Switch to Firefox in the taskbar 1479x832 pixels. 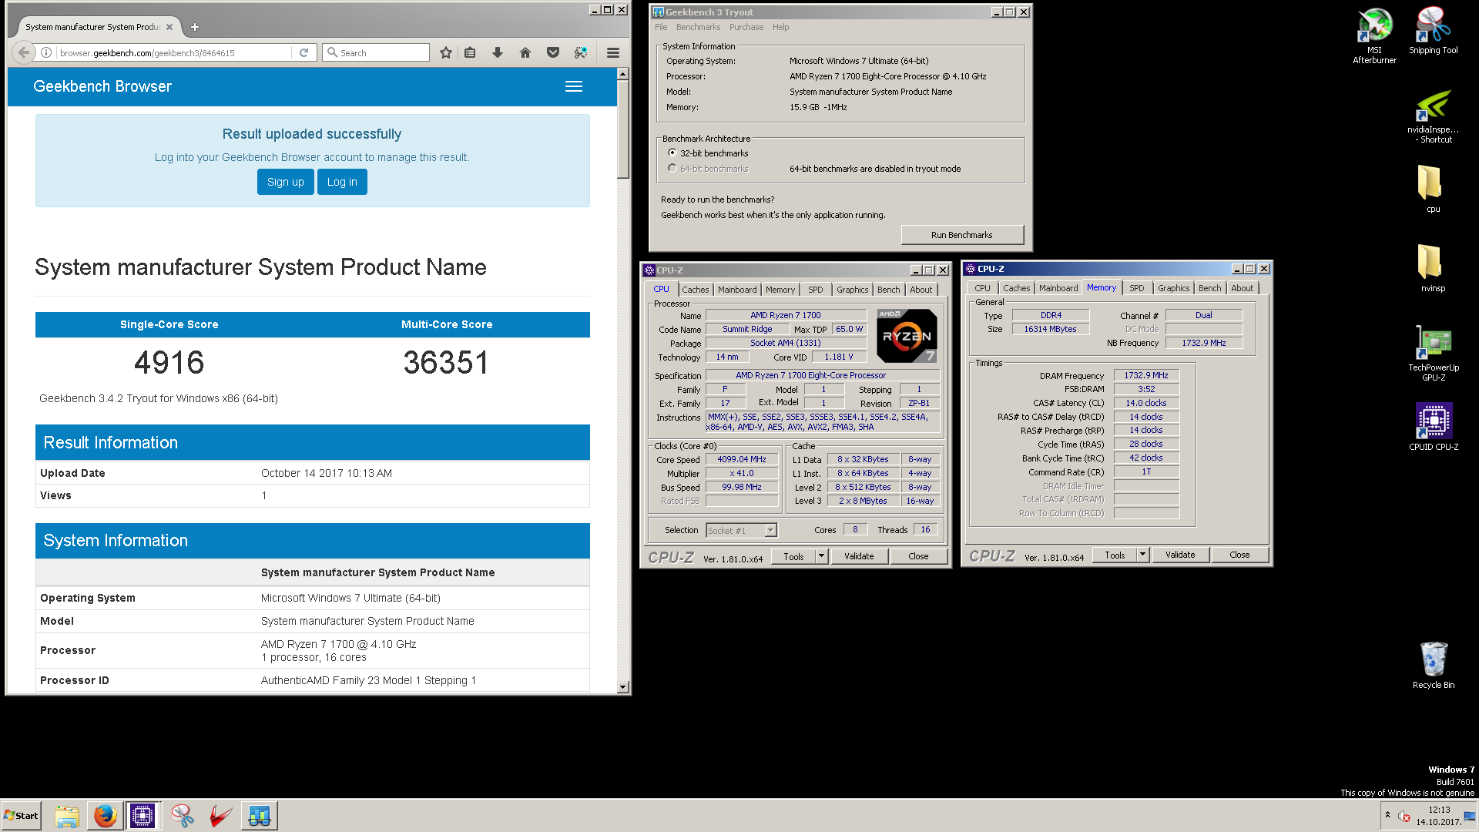(x=106, y=816)
